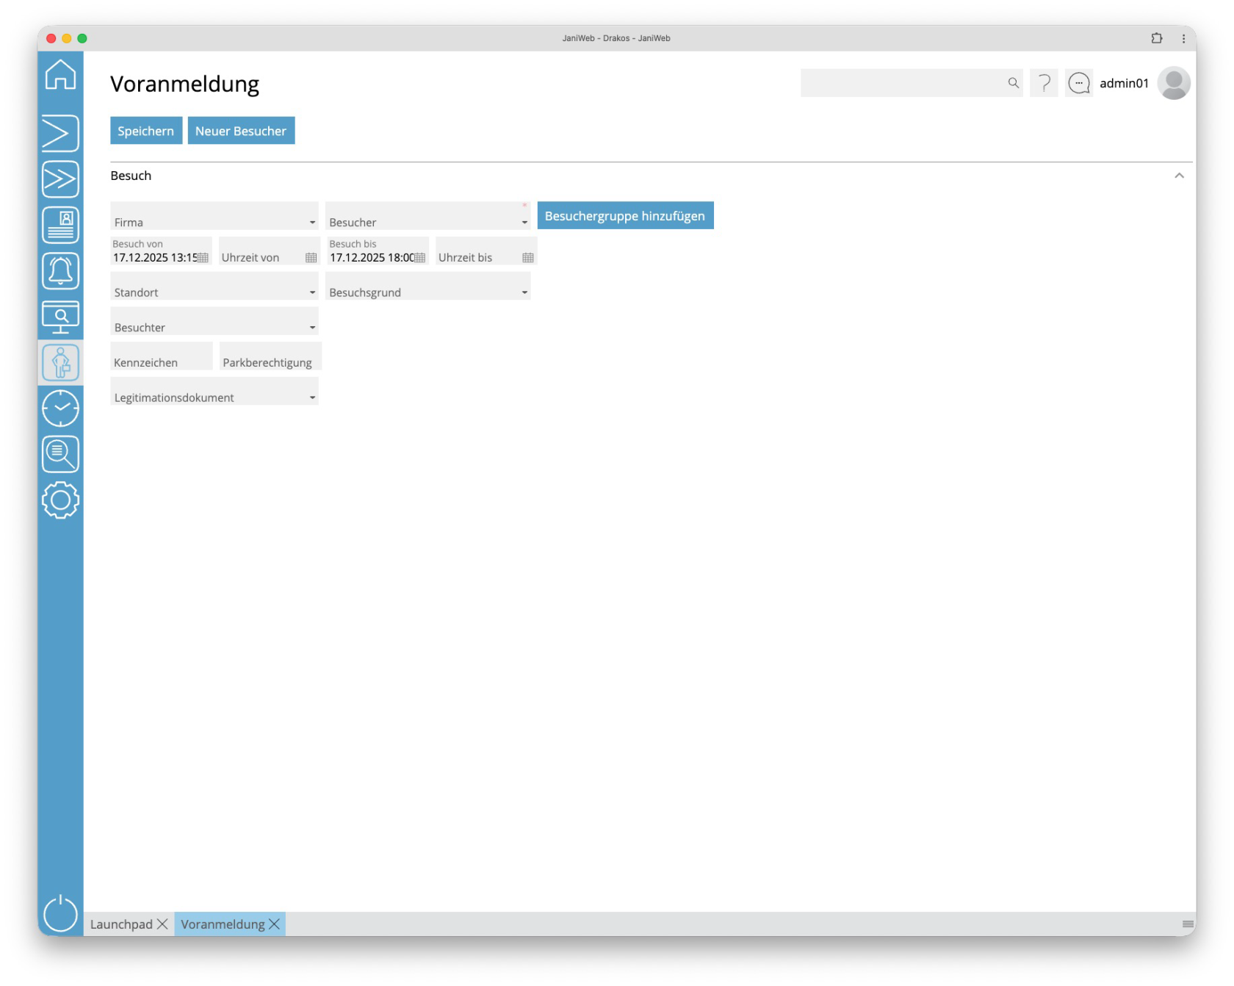The width and height of the screenshot is (1234, 986).
Task: Click the clock icon in sidebar
Action: click(60, 409)
